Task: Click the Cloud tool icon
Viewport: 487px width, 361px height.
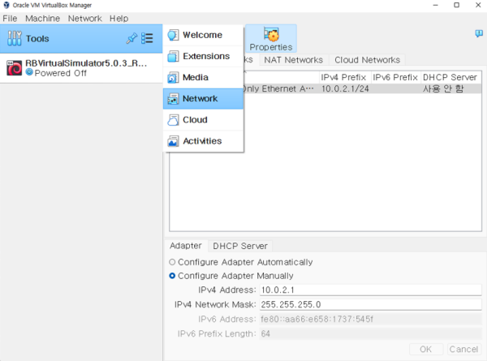Action: [173, 120]
